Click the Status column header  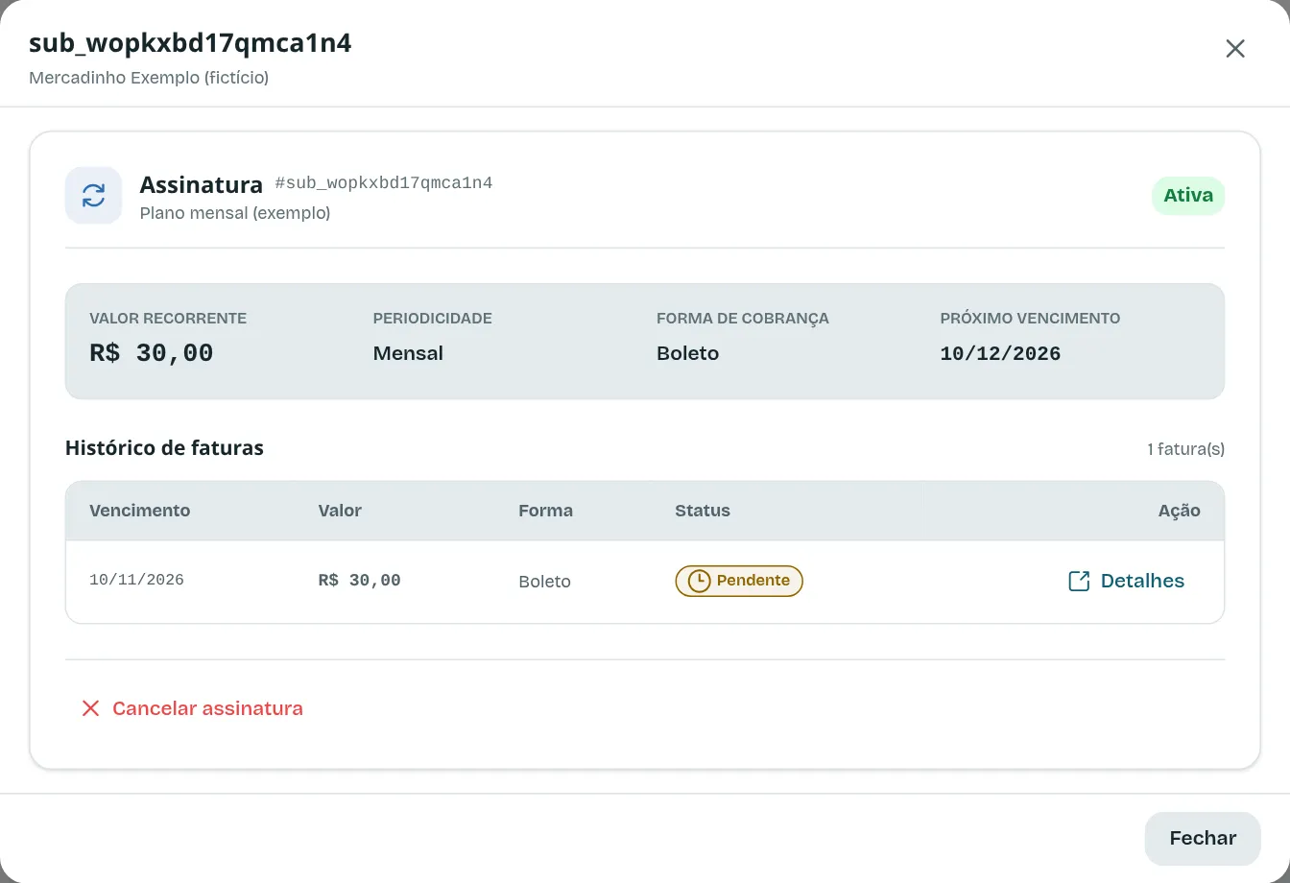tap(703, 511)
